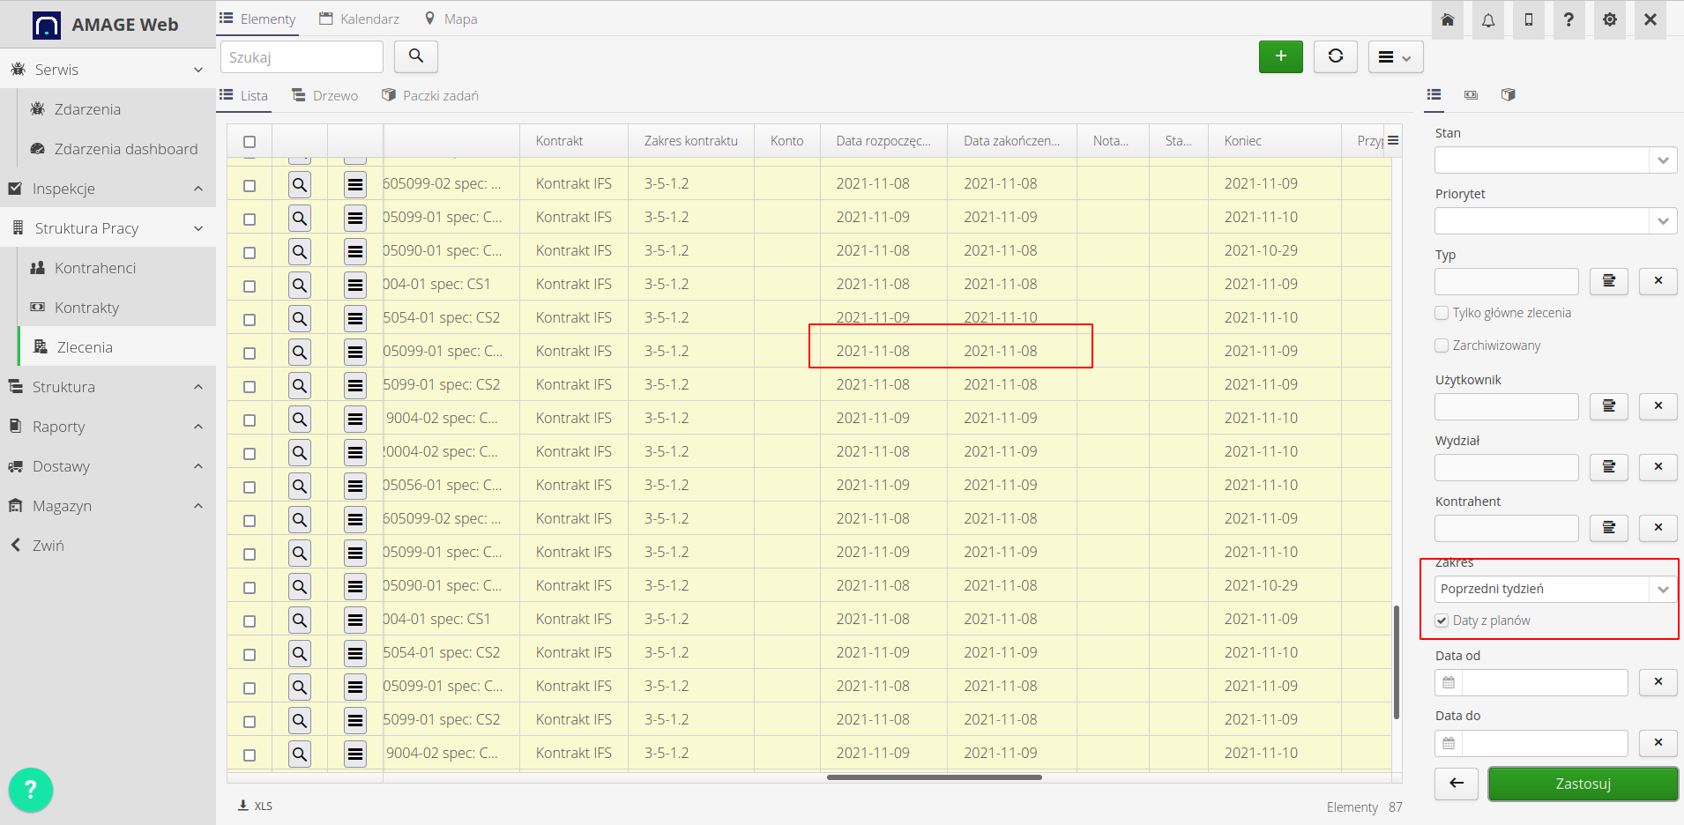This screenshot has height=825, width=1684.
Task: Collapse the Struktura Pracy sidebar section
Action: tap(197, 227)
